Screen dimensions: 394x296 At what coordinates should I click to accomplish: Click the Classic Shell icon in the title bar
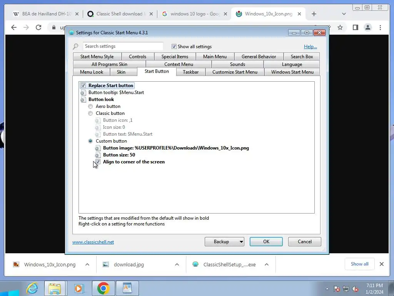(71, 33)
